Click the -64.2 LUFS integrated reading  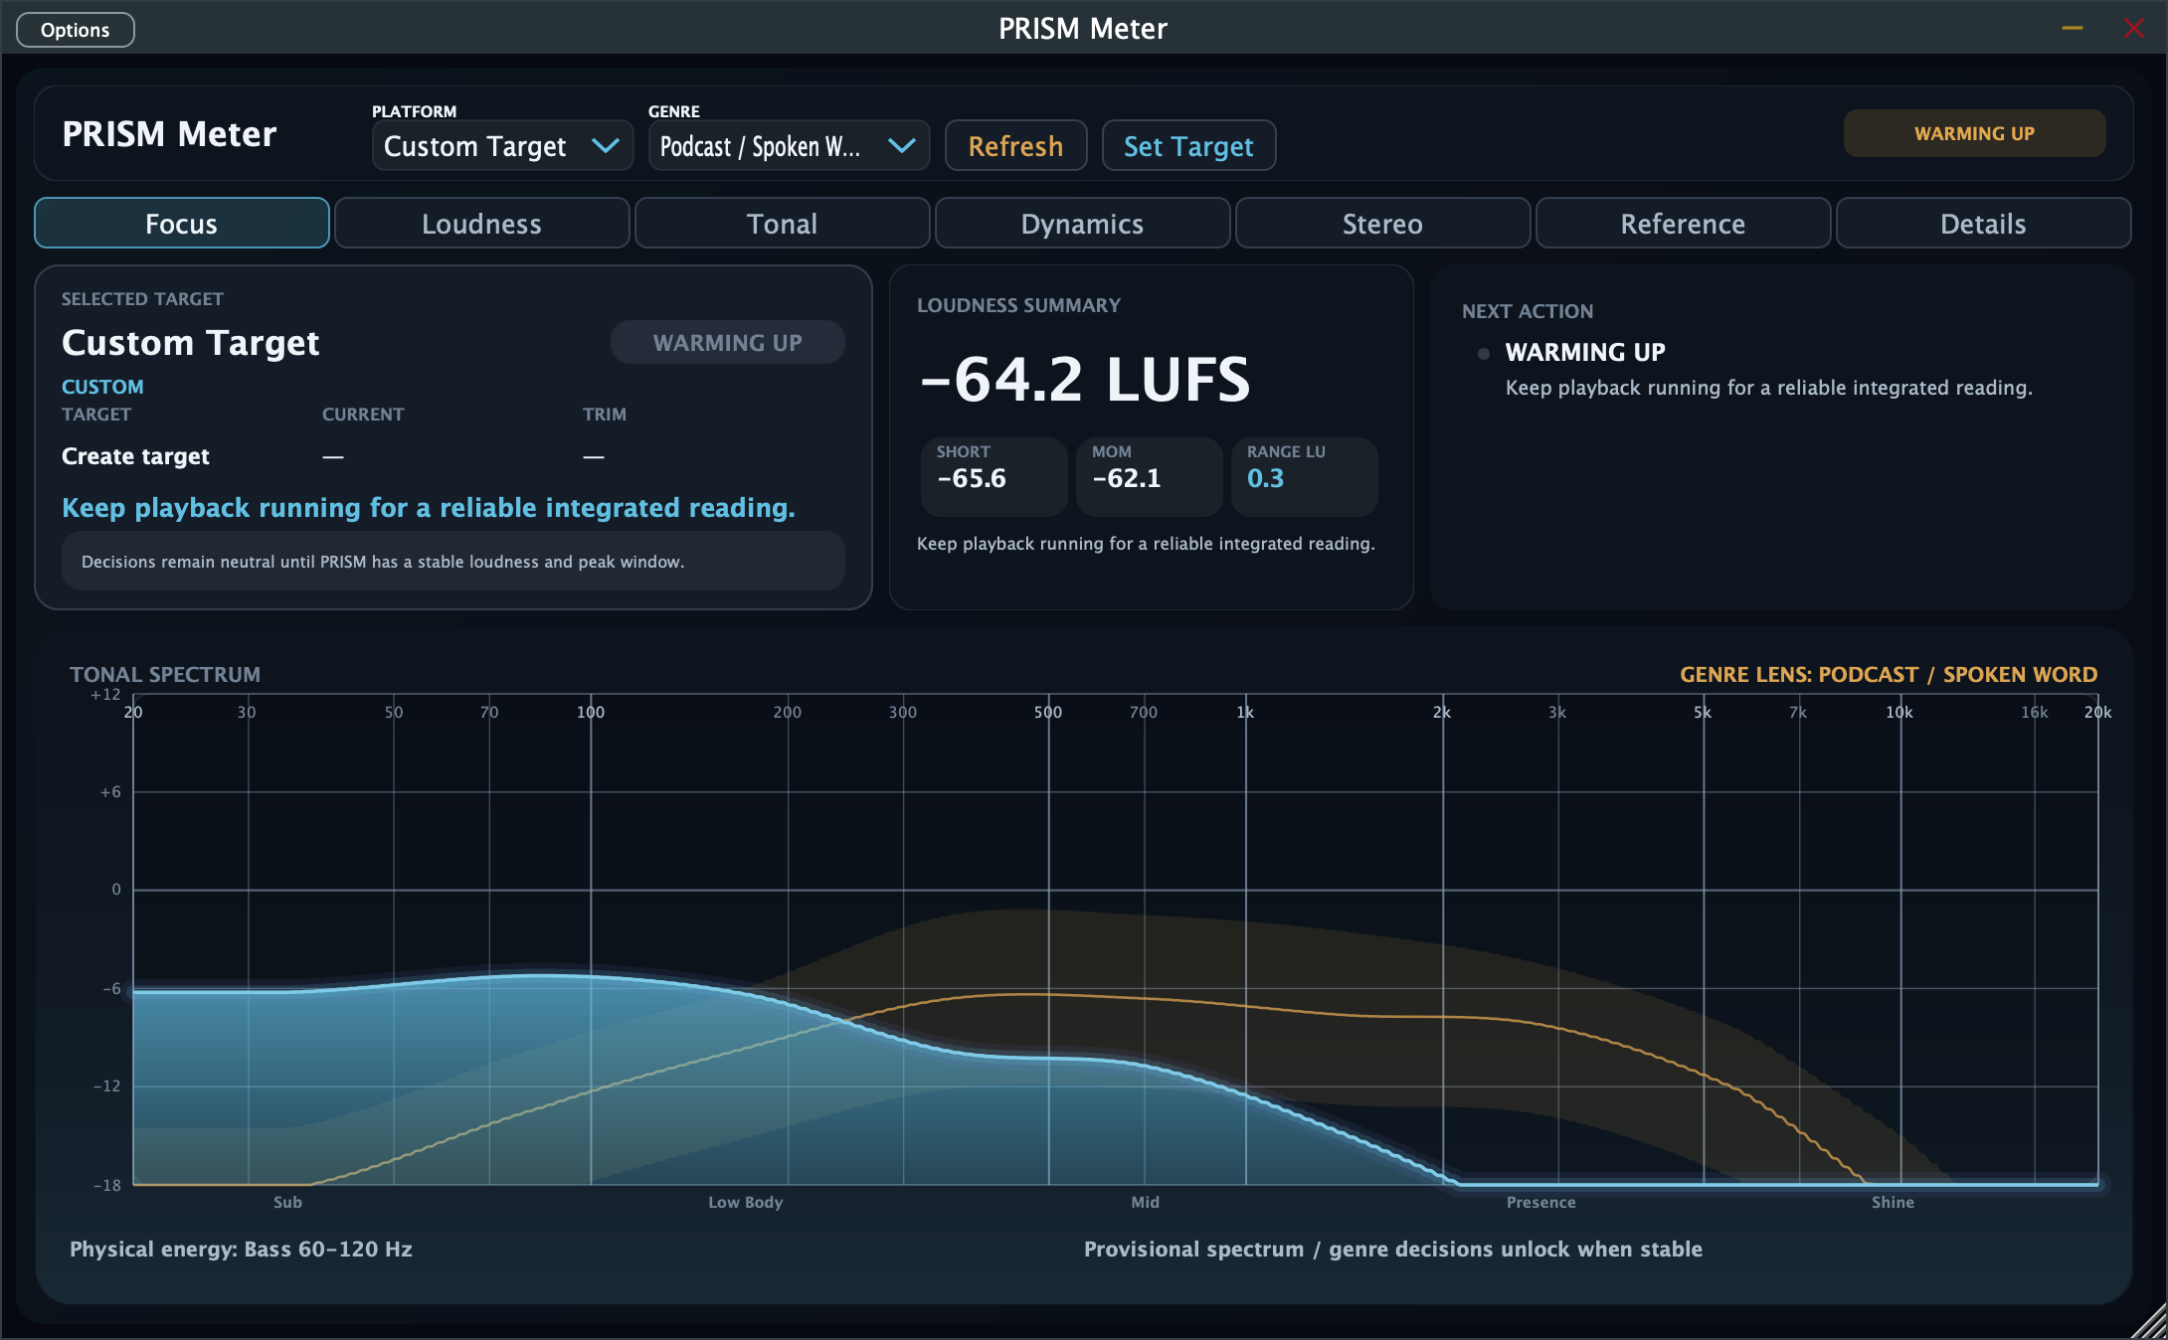tap(1085, 380)
